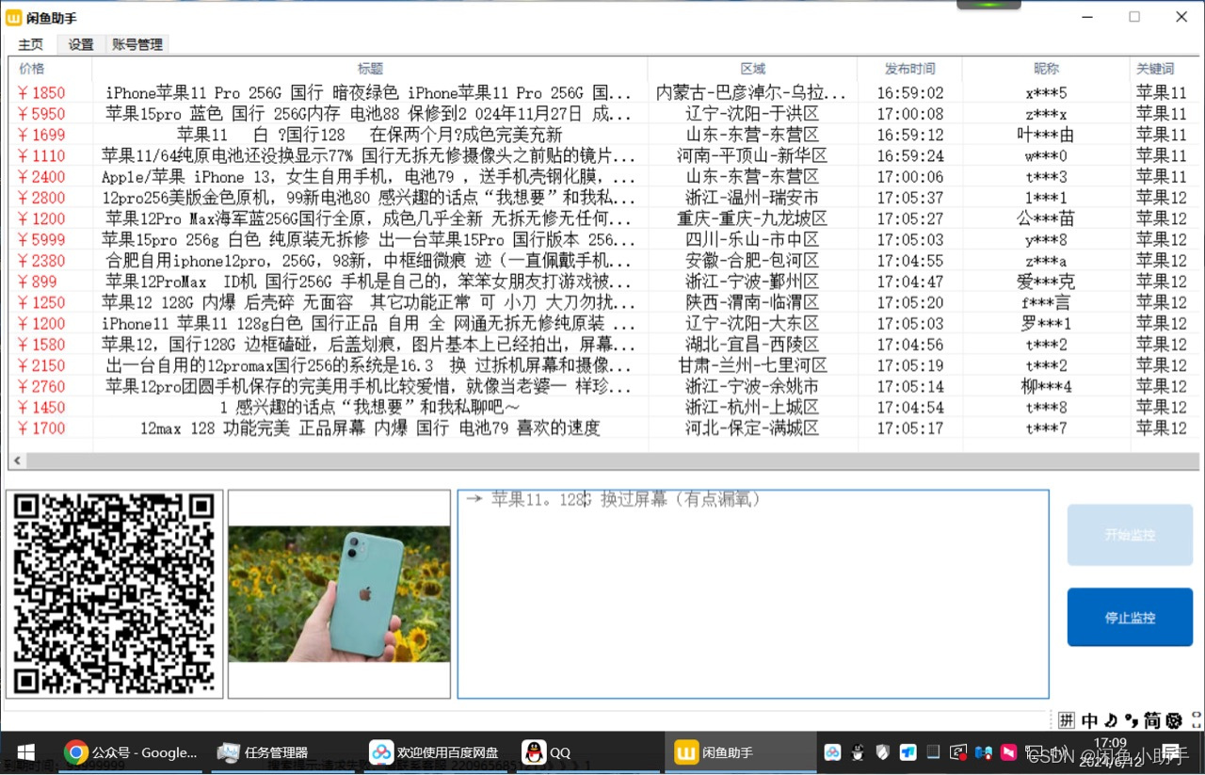Click the 重庆-重庆-九龙坡区 region cell
This screenshot has width=1205, height=775.
tap(752, 218)
